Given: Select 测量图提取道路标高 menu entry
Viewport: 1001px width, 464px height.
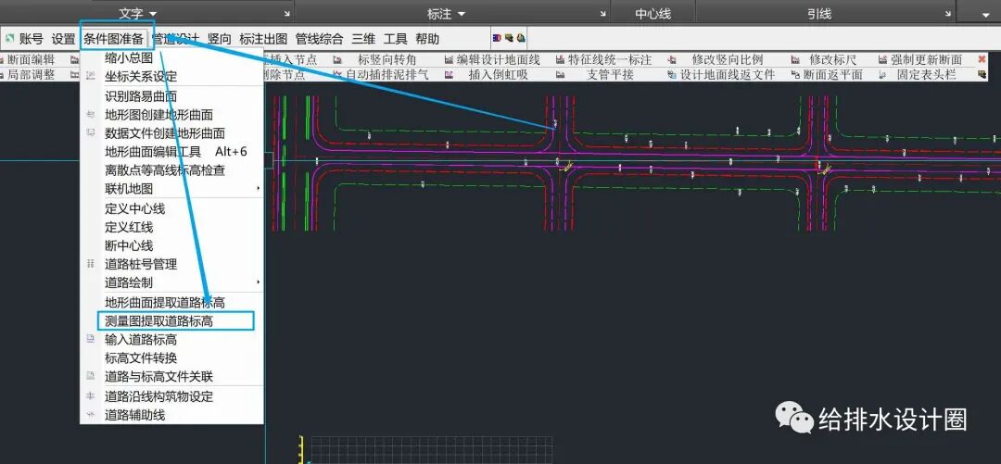Looking at the screenshot, I should click(x=159, y=321).
